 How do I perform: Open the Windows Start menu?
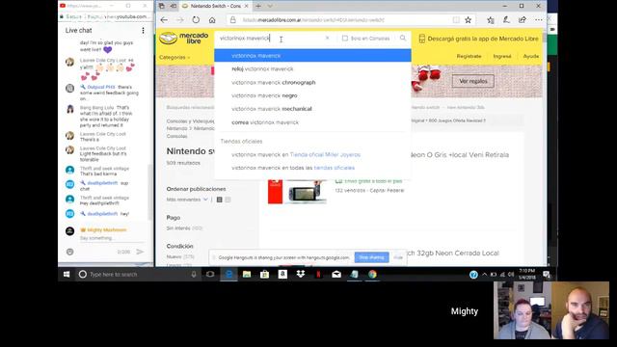click(67, 274)
